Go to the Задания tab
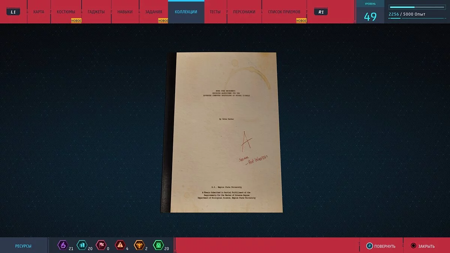This screenshot has width=450, height=253. (x=154, y=12)
